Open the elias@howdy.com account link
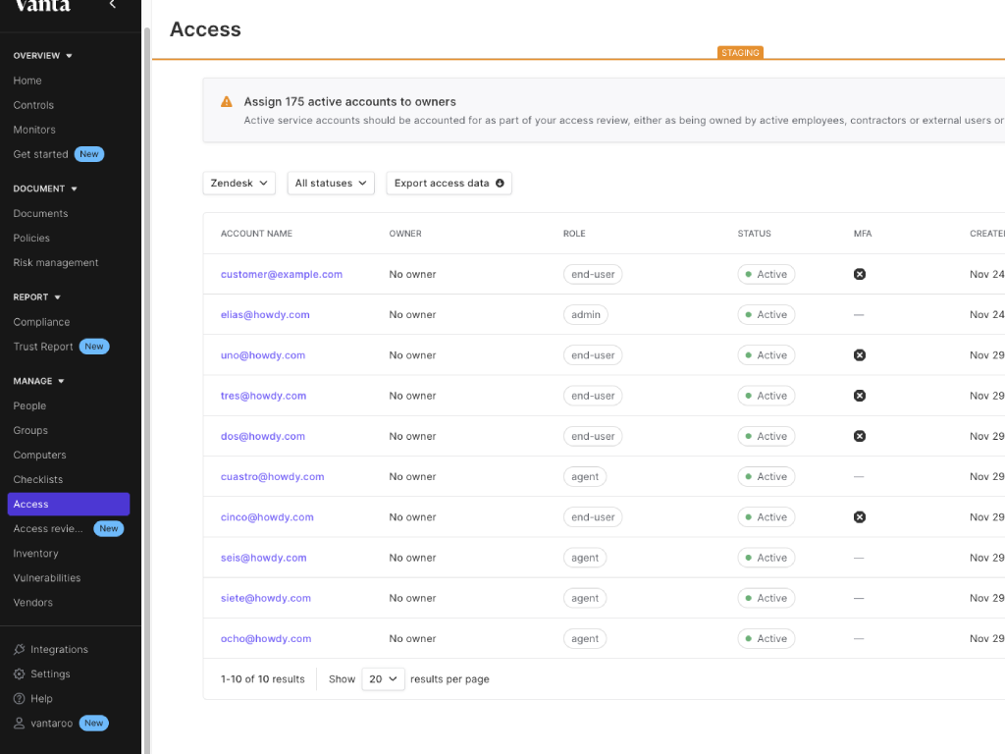This screenshot has height=754, width=1005. pyautogui.click(x=265, y=315)
